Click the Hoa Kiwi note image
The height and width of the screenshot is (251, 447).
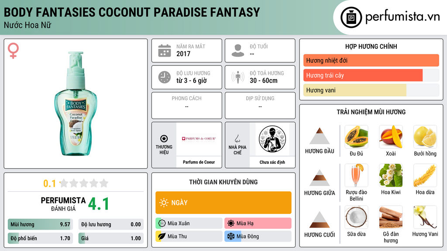[391, 175]
